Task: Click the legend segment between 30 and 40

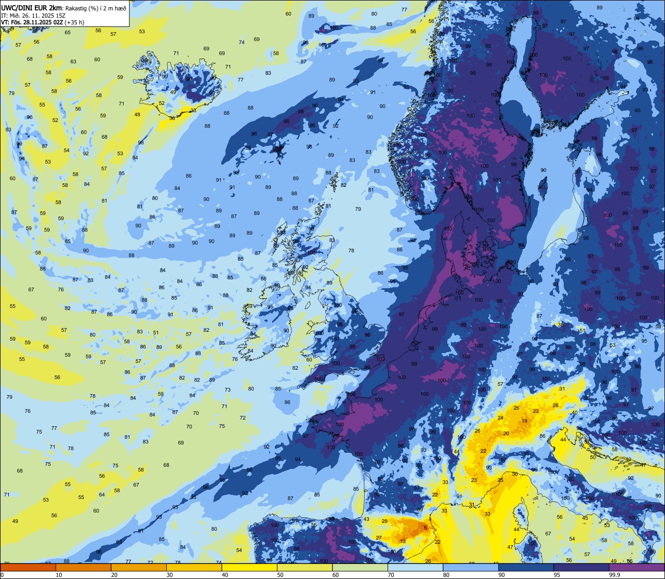Action: point(194,567)
